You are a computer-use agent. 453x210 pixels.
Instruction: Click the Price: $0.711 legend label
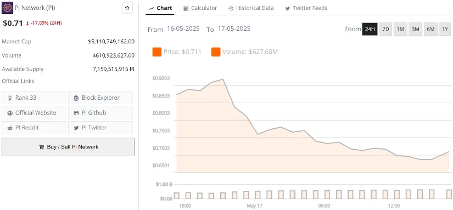[x=182, y=52]
